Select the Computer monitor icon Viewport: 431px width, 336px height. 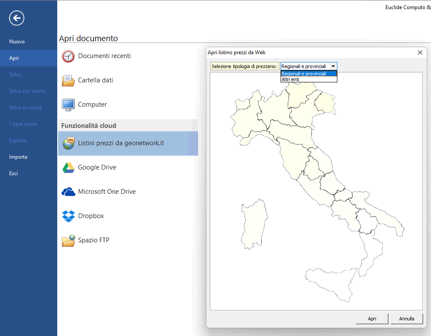[69, 104]
